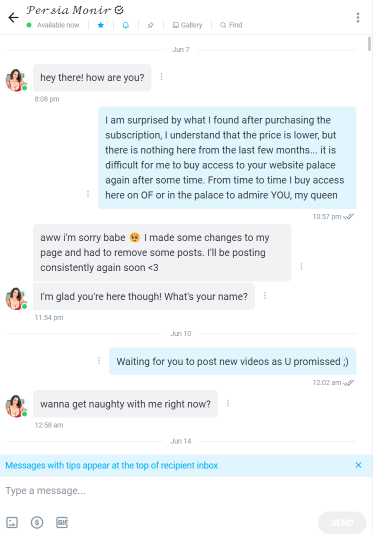This screenshot has width=378, height=534.
Task: Open the Gallery tab
Action: (187, 25)
